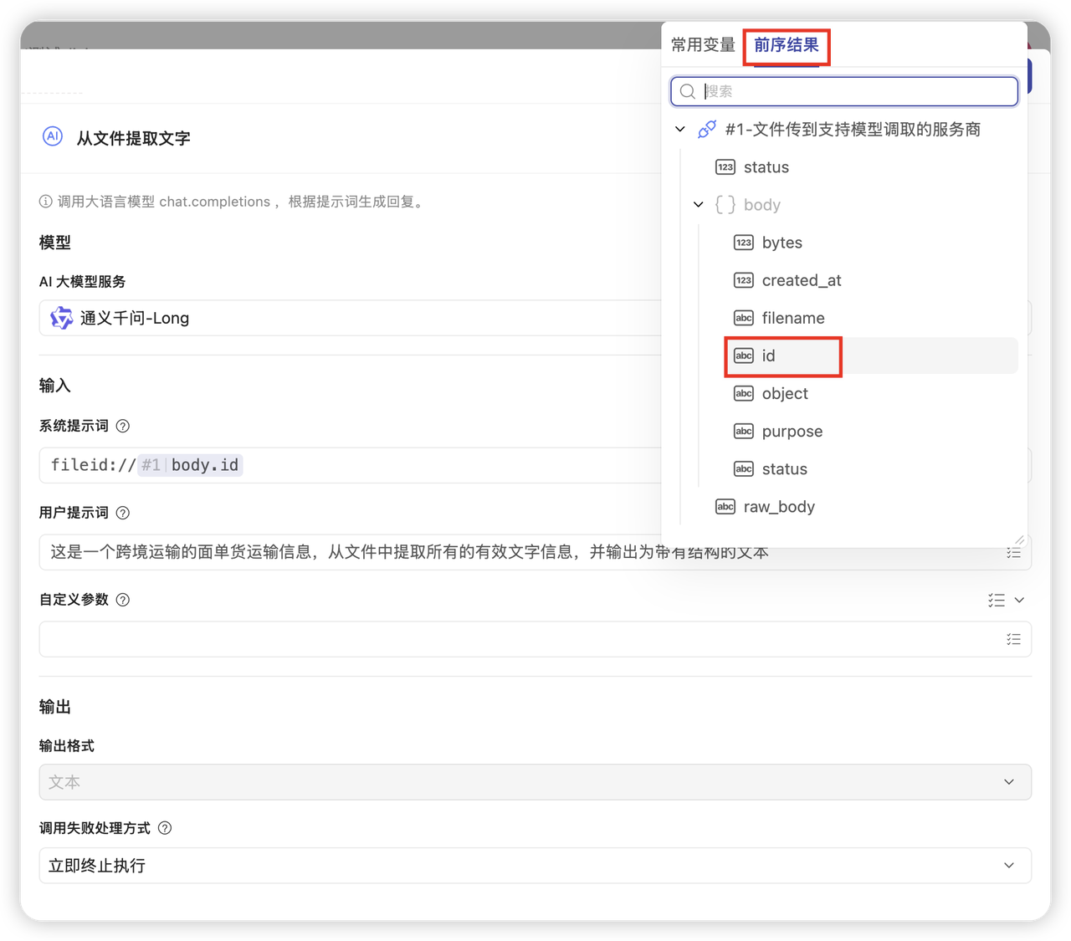Select the id variable under body
This screenshot has height=941, width=1071.
pyautogui.click(x=768, y=356)
